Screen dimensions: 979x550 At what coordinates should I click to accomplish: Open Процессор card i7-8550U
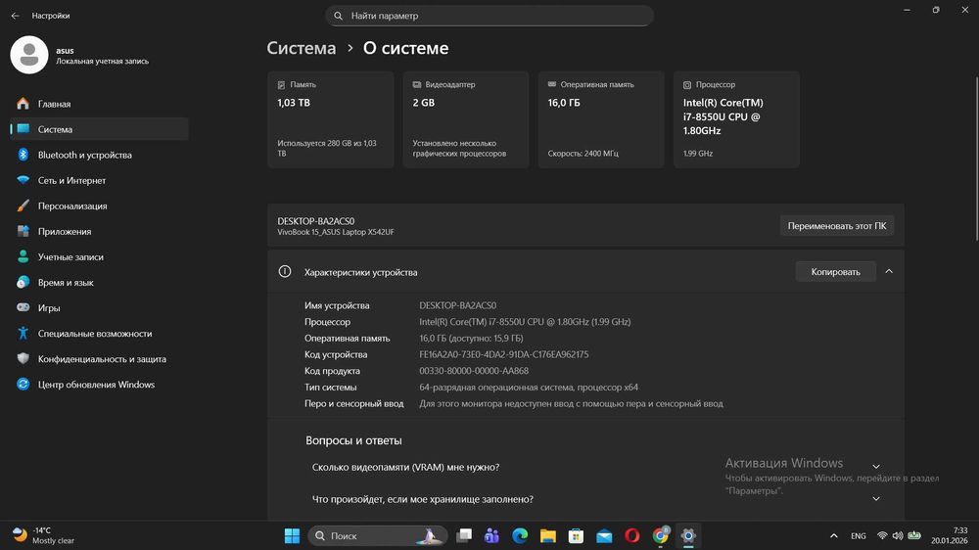pos(736,119)
